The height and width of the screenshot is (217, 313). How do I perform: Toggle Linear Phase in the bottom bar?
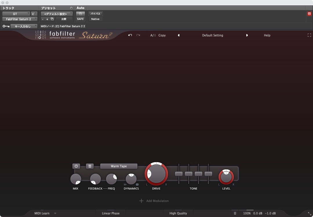[x=111, y=213]
